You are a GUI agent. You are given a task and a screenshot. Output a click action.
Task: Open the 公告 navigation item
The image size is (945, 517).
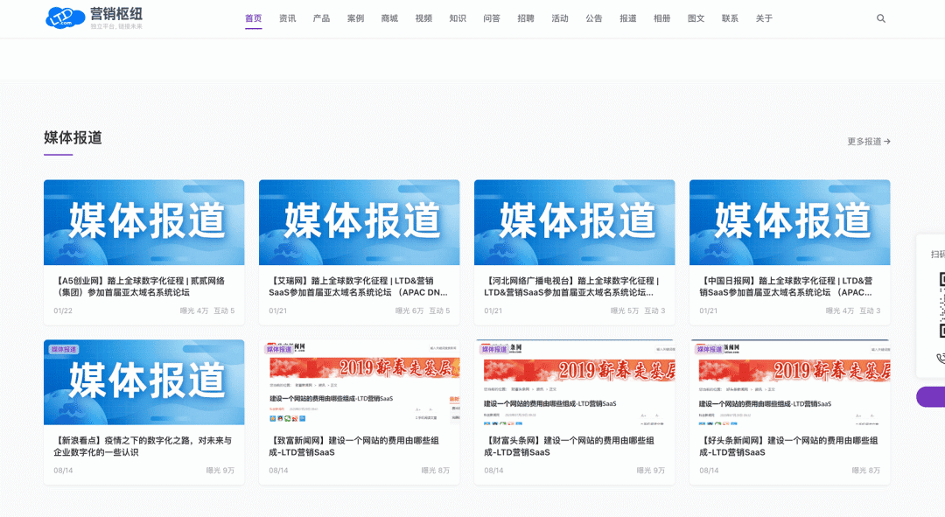click(593, 18)
